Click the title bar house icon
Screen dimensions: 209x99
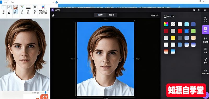coord(194,10)
